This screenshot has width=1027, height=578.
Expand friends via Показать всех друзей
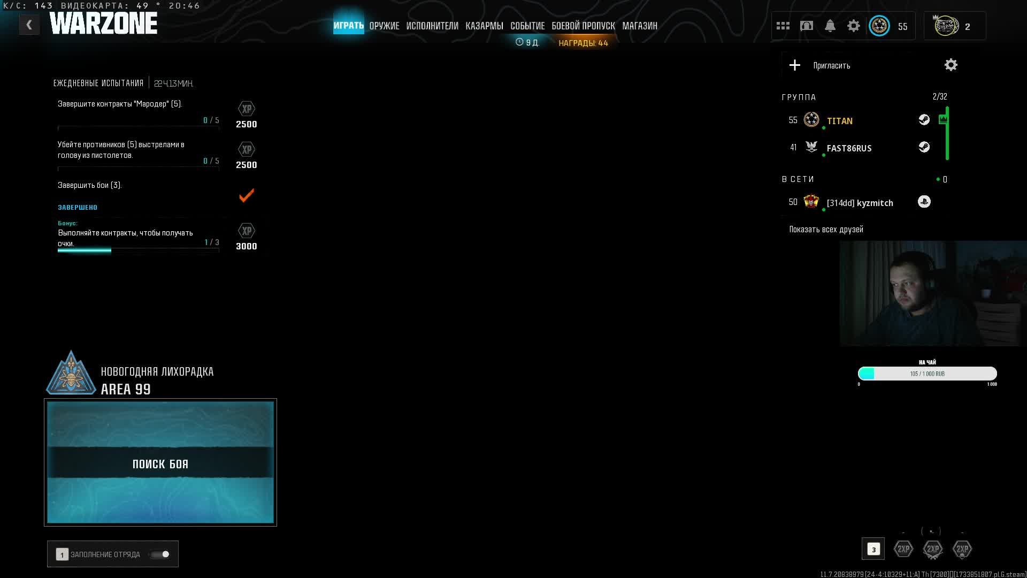click(826, 230)
